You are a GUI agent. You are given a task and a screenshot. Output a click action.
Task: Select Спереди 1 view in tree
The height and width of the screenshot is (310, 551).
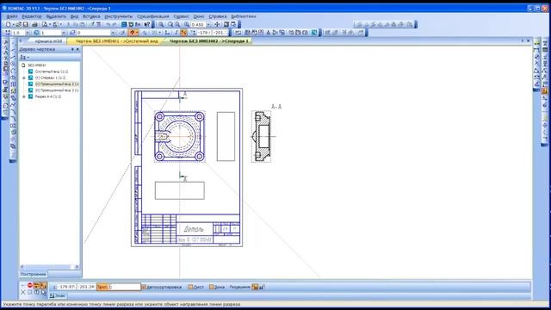click(x=50, y=77)
